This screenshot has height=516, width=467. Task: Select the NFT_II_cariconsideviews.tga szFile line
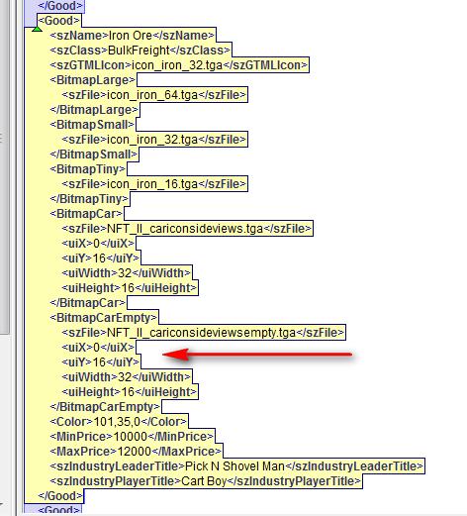(x=187, y=229)
